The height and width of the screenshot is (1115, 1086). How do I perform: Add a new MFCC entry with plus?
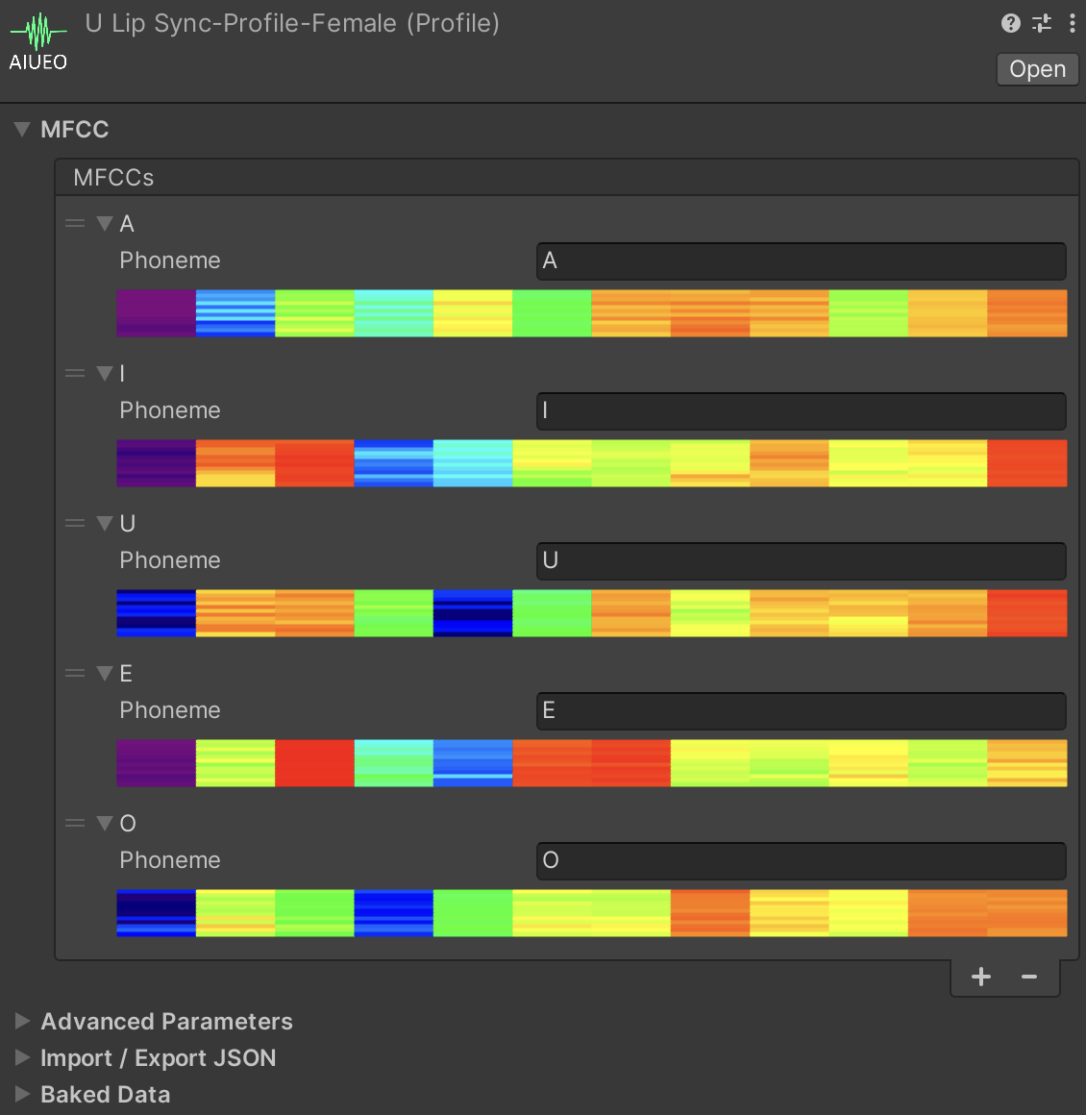(x=980, y=977)
